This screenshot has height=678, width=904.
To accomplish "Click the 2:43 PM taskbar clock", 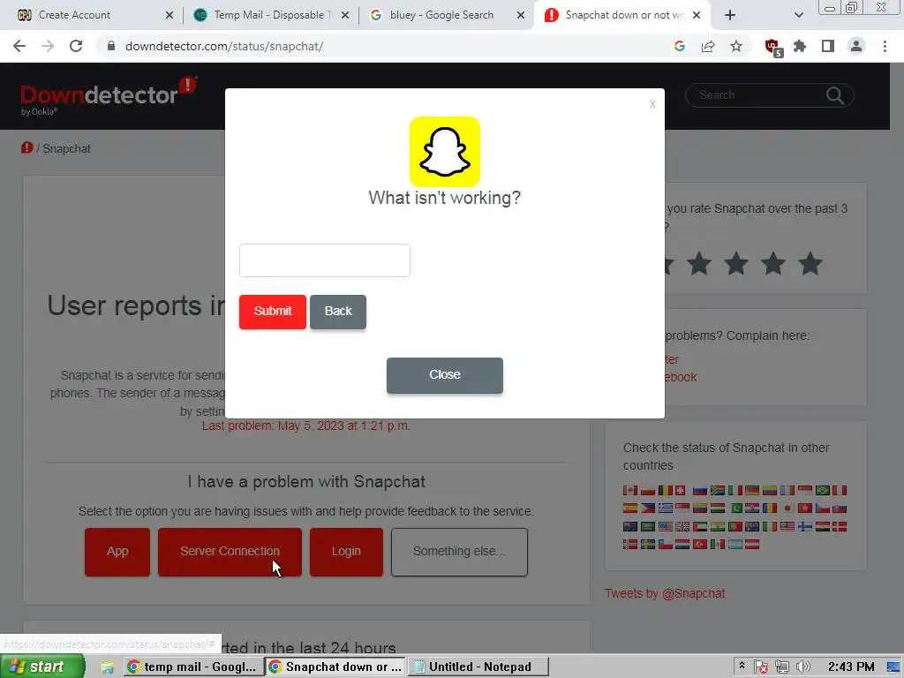I will 851,667.
